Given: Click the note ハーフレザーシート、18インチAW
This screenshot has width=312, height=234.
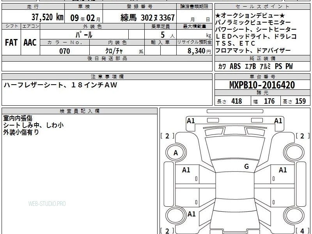Looking at the screenshot, I should 60,85.
